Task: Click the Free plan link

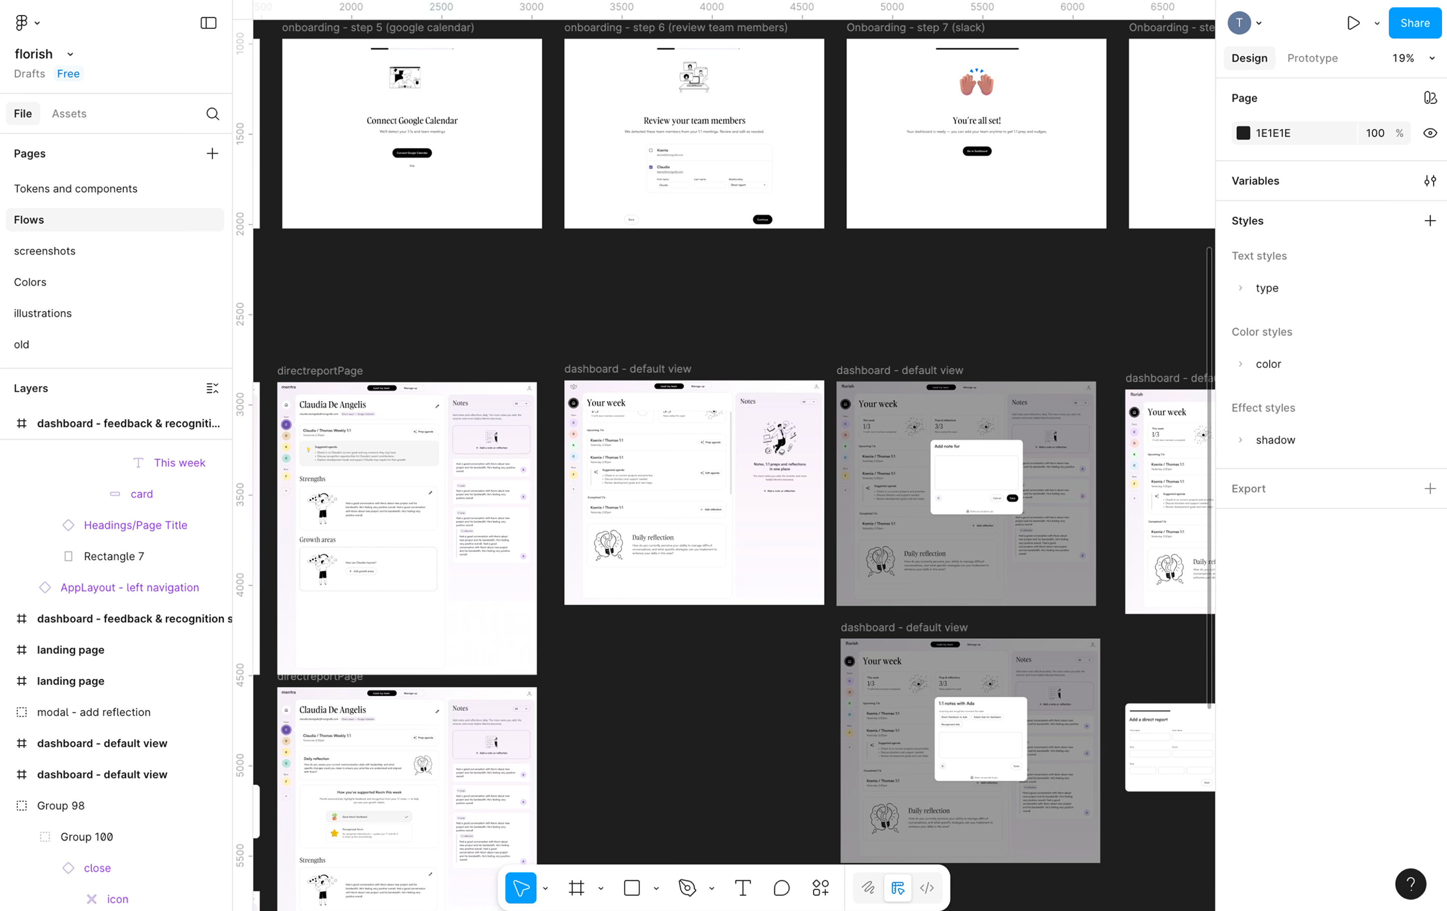Action: click(68, 74)
